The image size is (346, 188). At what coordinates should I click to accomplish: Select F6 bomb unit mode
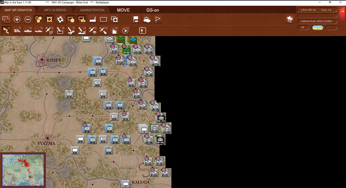[x=60, y=30]
